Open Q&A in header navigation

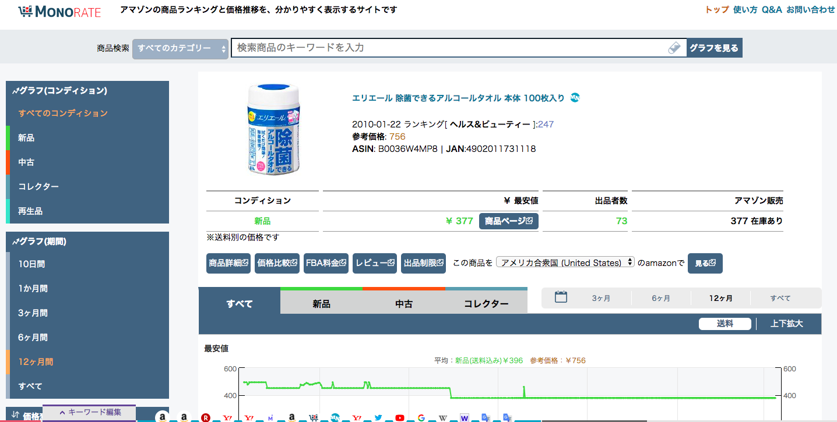click(x=772, y=9)
